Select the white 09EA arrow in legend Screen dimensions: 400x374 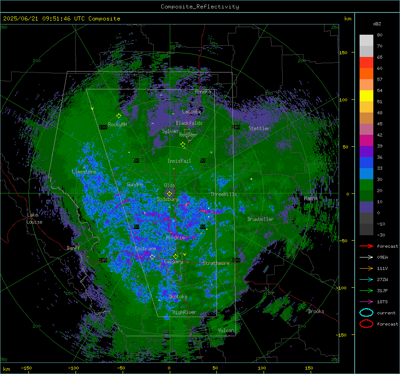click(x=366, y=257)
